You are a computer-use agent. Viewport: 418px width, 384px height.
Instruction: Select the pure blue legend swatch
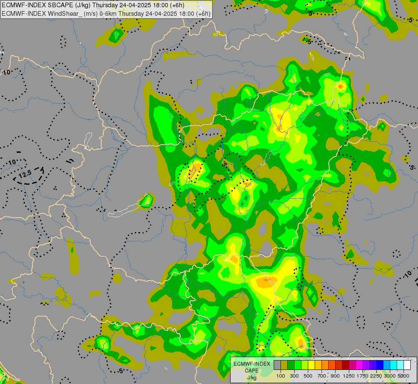pyautogui.click(x=380, y=365)
